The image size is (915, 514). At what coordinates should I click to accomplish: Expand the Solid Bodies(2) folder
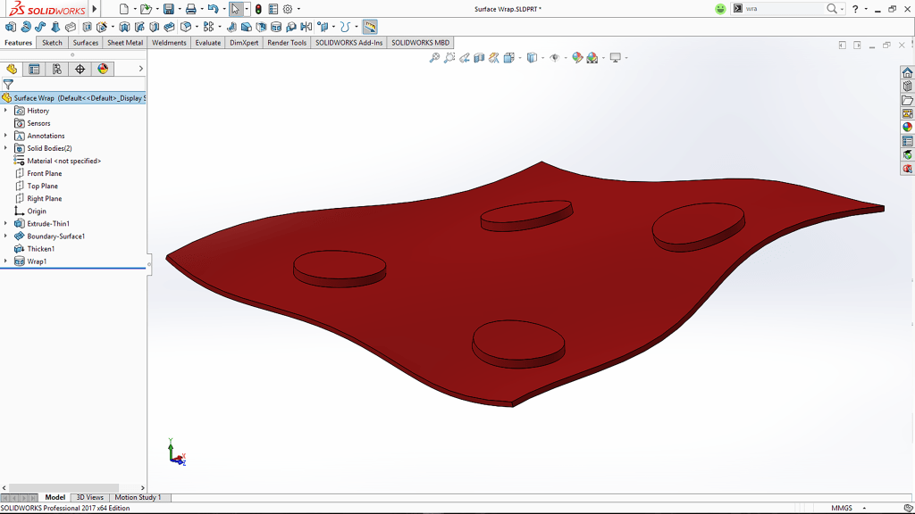pyautogui.click(x=6, y=148)
